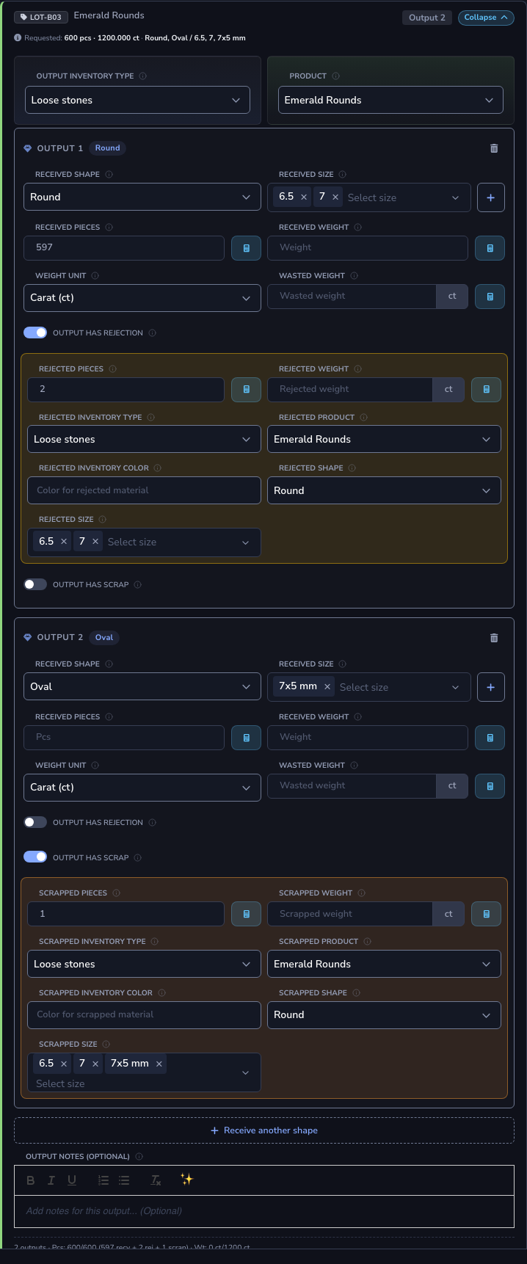The image size is (527, 1264).
Task: Apply underline formatting in output notes
Action: 72,1180
